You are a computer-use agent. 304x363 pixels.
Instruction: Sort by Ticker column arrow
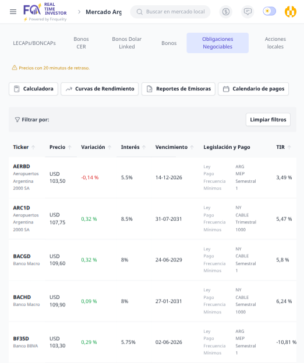[33, 147]
